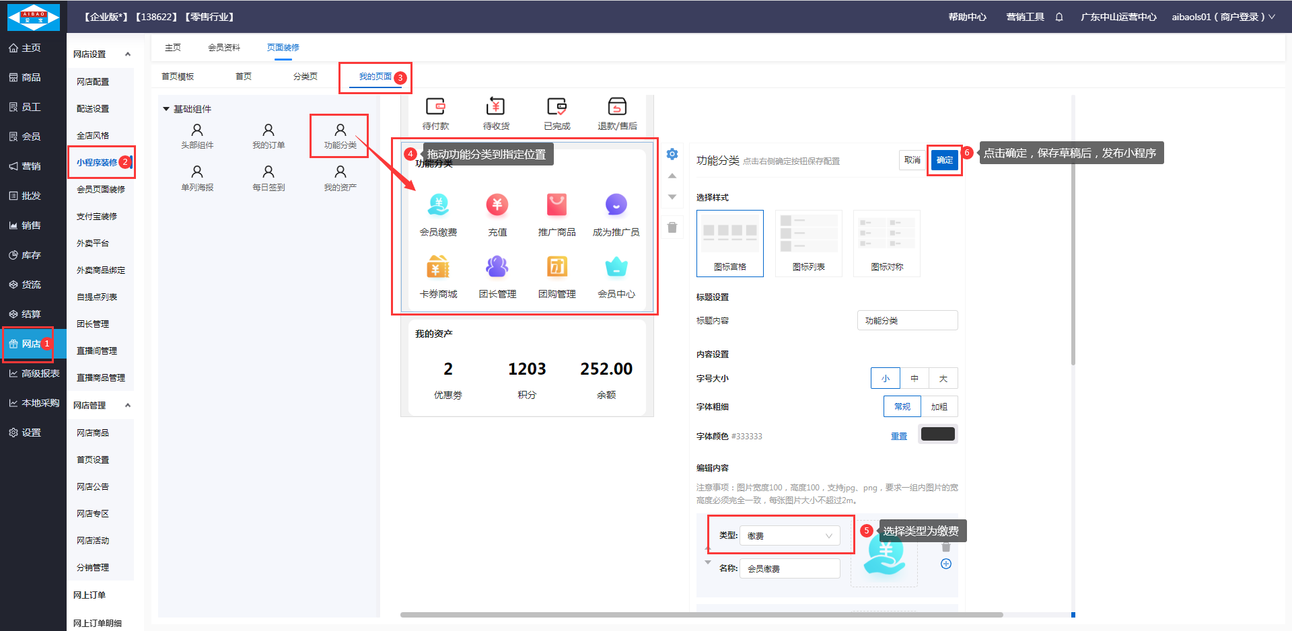1292x631 pixels.
Task: Set font weight to 加粗
Action: click(x=939, y=406)
